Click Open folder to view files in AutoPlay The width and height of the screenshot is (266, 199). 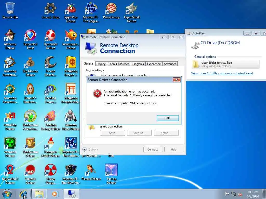(226, 64)
